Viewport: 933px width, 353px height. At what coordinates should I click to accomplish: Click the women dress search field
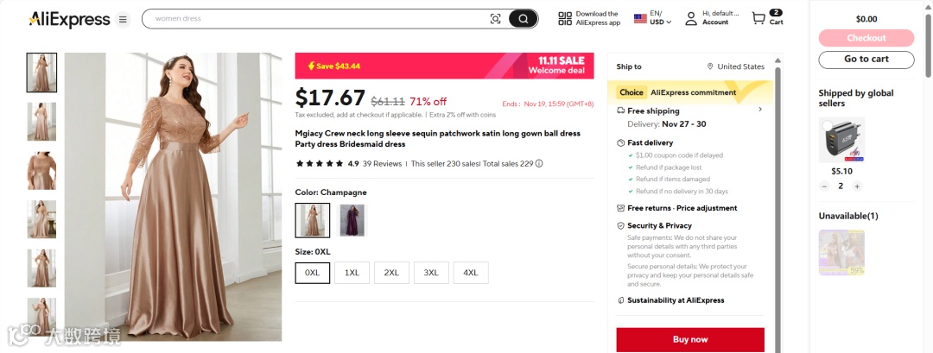pyautogui.click(x=315, y=18)
